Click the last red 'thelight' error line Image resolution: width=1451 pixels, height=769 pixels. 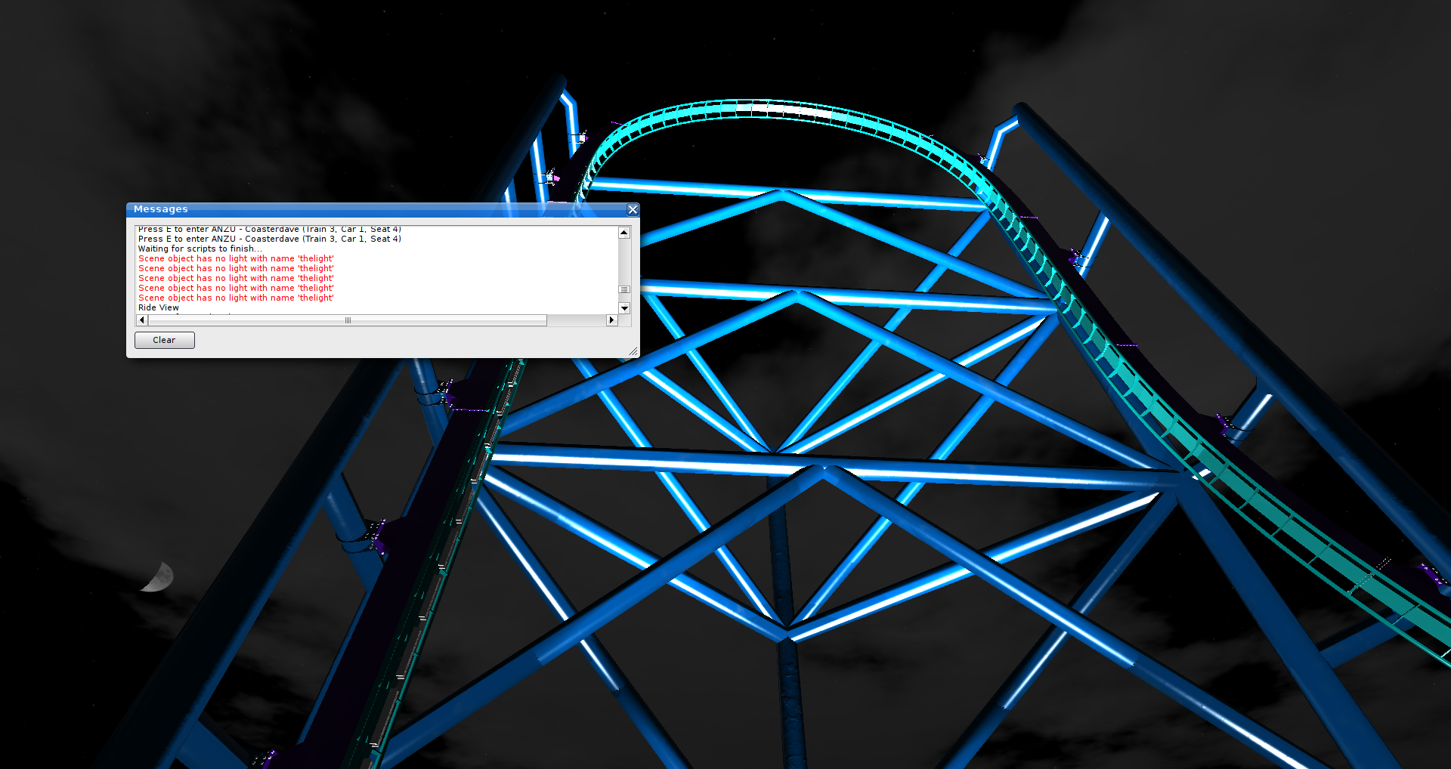(236, 298)
